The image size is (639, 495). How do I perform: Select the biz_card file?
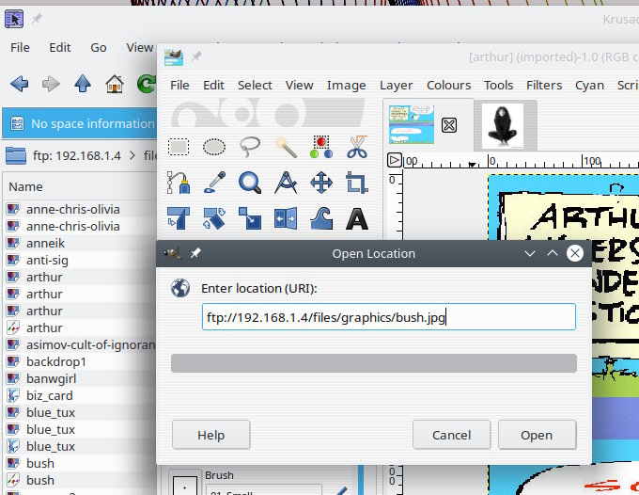click(x=49, y=396)
